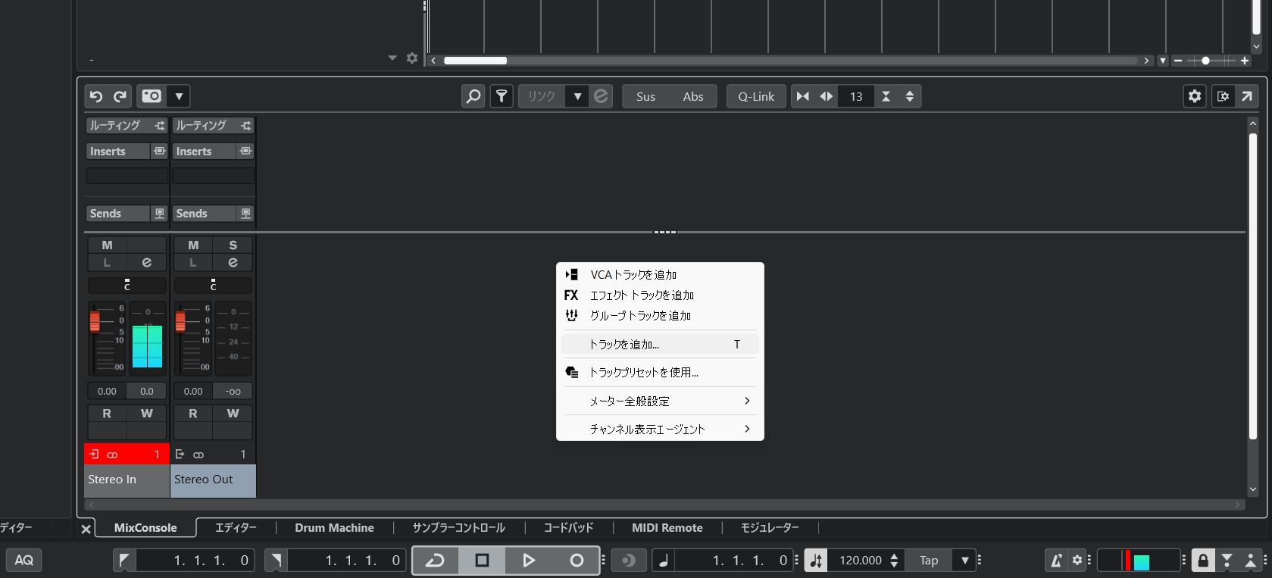
Task: Enable Read automation on Stereo In
Action: pyautogui.click(x=107, y=414)
